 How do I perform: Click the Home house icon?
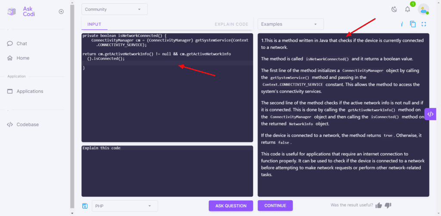10,58
